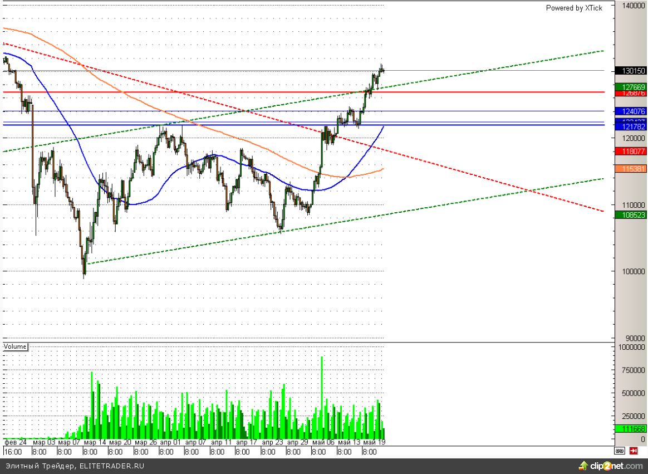The height and width of the screenshot is (474, 648).
Task: Click the мар 14 date label
Action: click(x=95, y=442)
